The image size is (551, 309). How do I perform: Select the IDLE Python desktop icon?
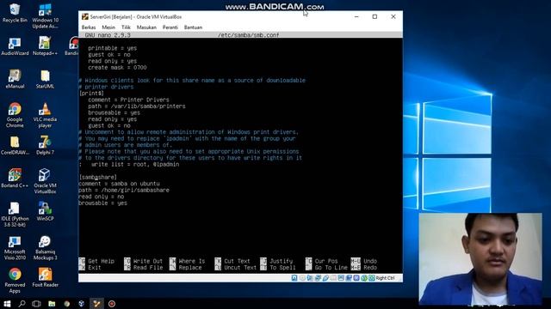[x=15, y=214]
